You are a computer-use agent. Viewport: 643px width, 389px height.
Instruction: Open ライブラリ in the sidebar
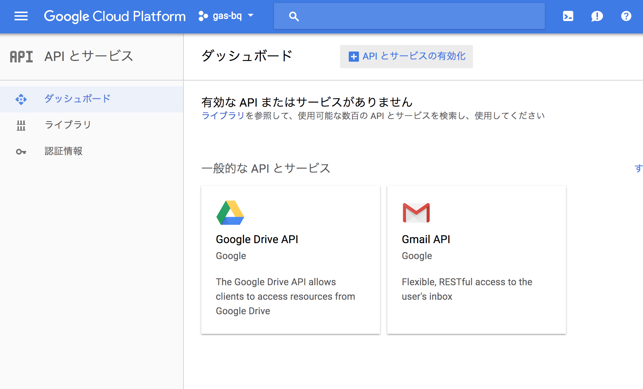92,125
